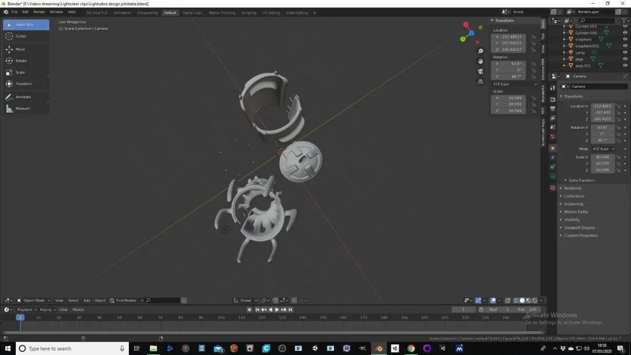Open the Object properties tab
631x355 pixels.
tap(553, 148)
